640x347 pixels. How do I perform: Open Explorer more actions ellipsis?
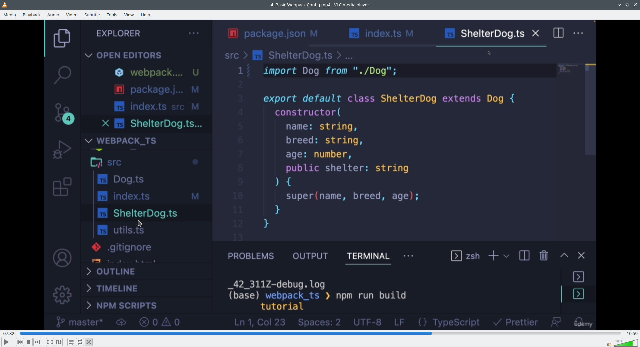(194, 33)
